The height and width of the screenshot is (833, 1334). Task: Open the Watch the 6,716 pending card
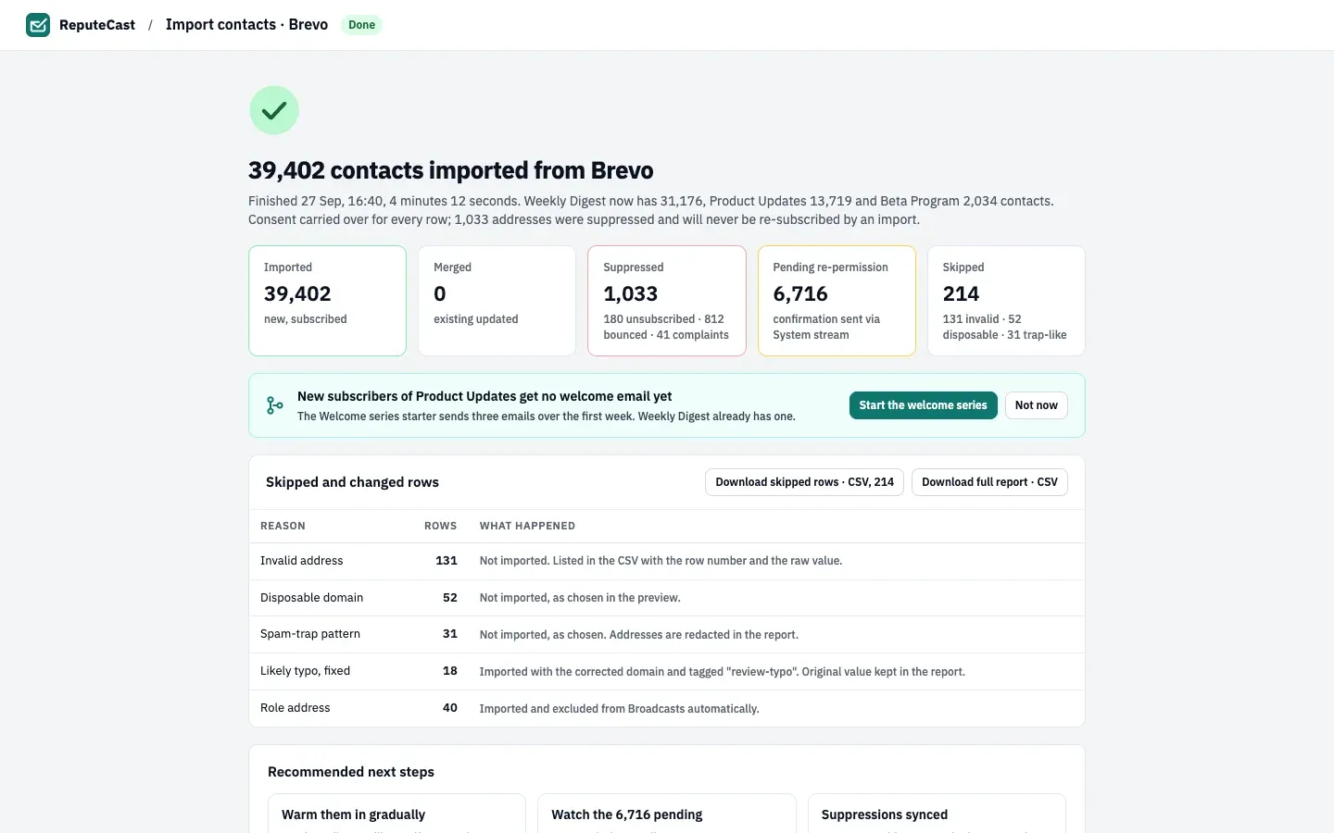(x=667, y=814)
